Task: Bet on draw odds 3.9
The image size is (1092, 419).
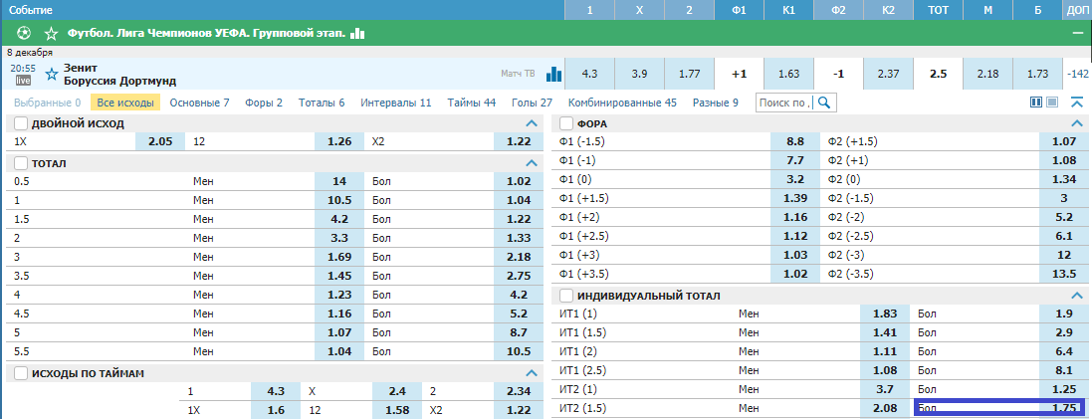Action: pyautogui.click(x=639, y=74)
